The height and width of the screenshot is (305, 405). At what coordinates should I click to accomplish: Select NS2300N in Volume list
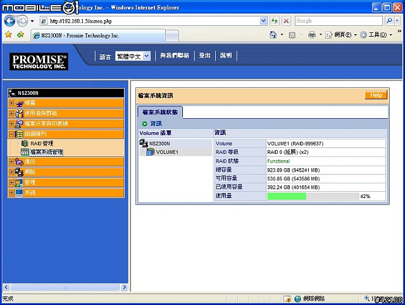[159, 144]
